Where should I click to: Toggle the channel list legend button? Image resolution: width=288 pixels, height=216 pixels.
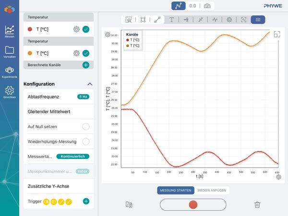258,20
